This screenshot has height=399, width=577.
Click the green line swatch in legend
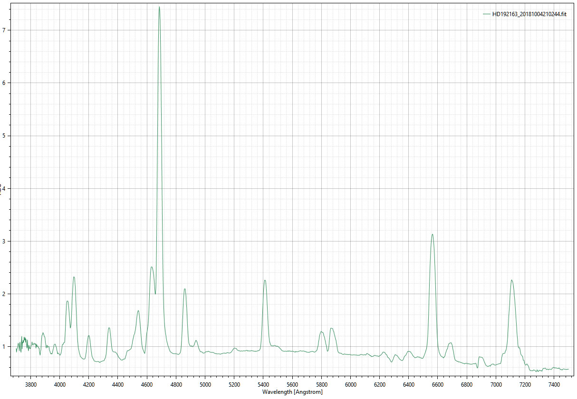click(486, 14)
